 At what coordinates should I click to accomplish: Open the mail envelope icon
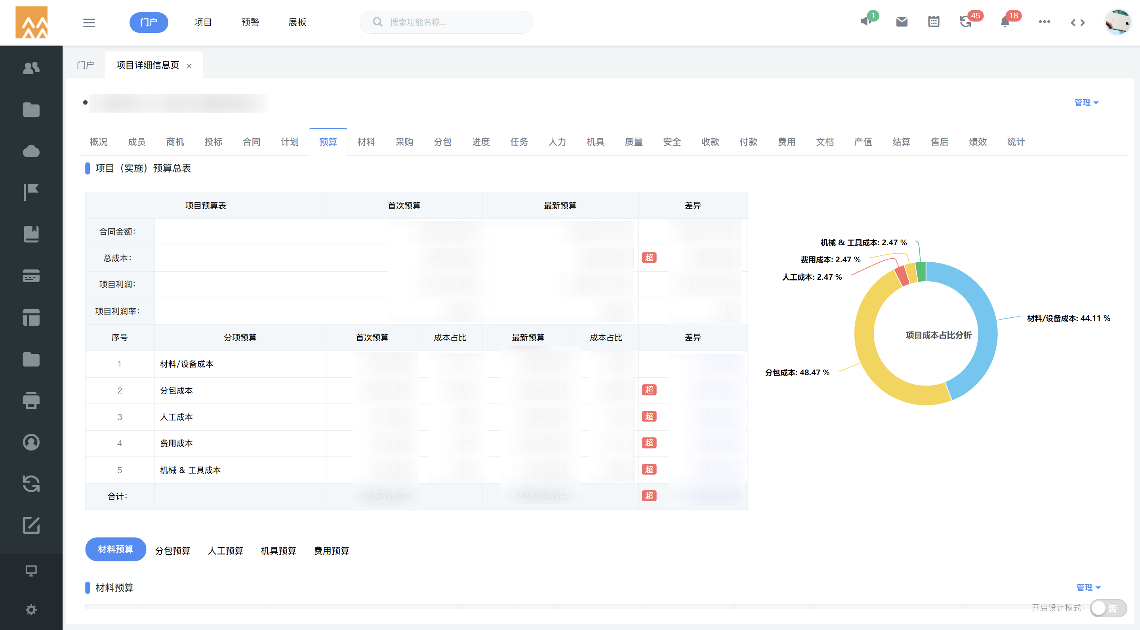(902, 22)
